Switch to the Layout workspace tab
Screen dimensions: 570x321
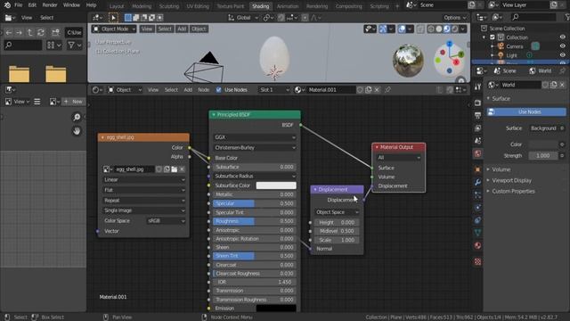(x=117, y=6)
